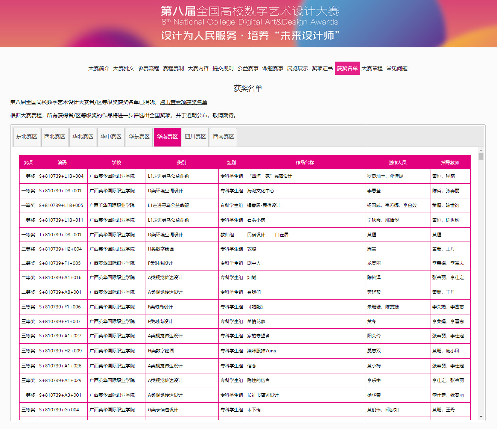Screen dimensions: 497x429
Task: Click scrollbar down arrow of table
Action: pos(481,417)
